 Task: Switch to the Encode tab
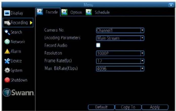click(48, 12)
